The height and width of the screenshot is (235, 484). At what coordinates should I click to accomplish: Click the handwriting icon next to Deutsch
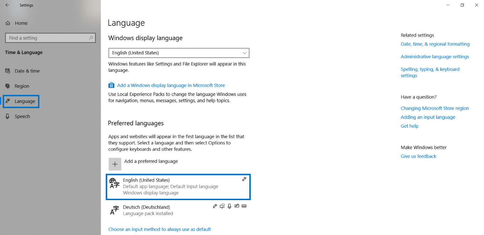pyautogui.click(x=237, y=206)
